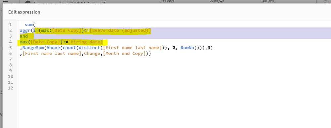Click the RowNo() function in expression
This screenshot has width=331, height=128.
(x=189, y=48)
